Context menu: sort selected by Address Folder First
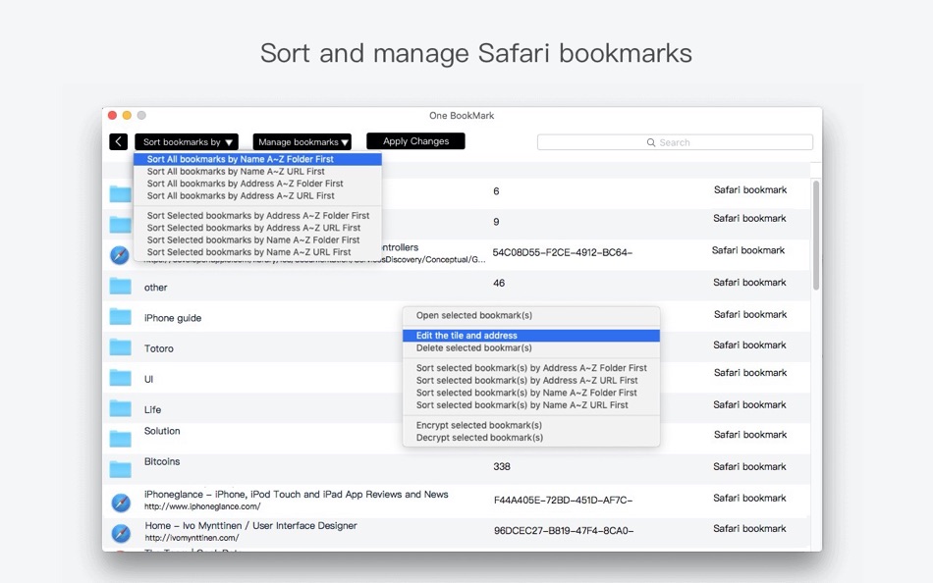Viewport: 933px width, 583px height. coord(531,368)
